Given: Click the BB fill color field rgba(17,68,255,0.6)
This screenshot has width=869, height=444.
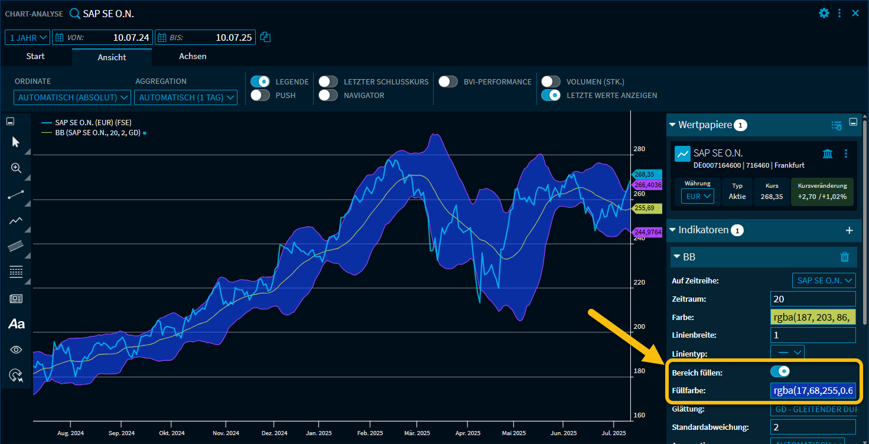Looking at the screenshot, I should tap(813, 390).
